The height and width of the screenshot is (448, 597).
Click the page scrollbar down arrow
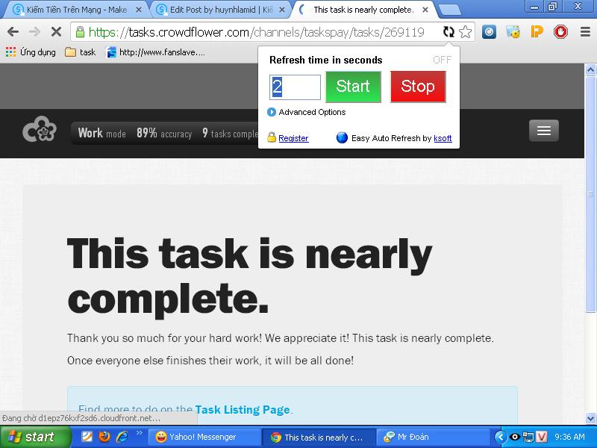click(x=590, y=418)
